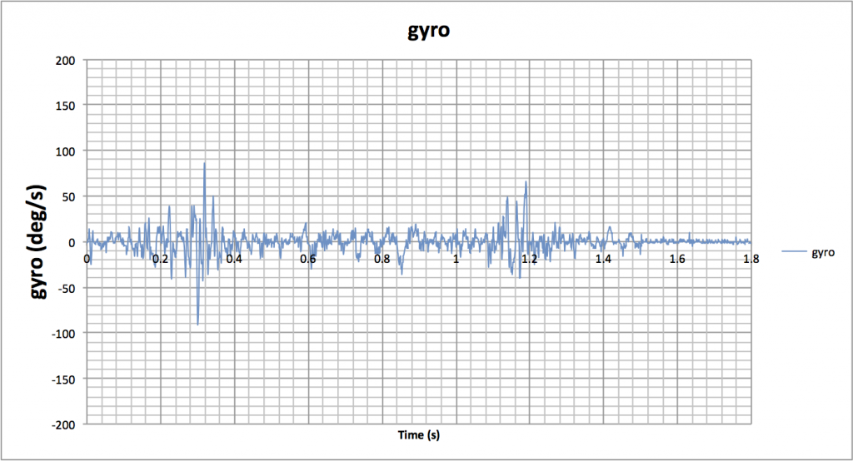
Task: Click the -200 label on vertical axis
Action: pyautogui.click(x=63, y=425)
